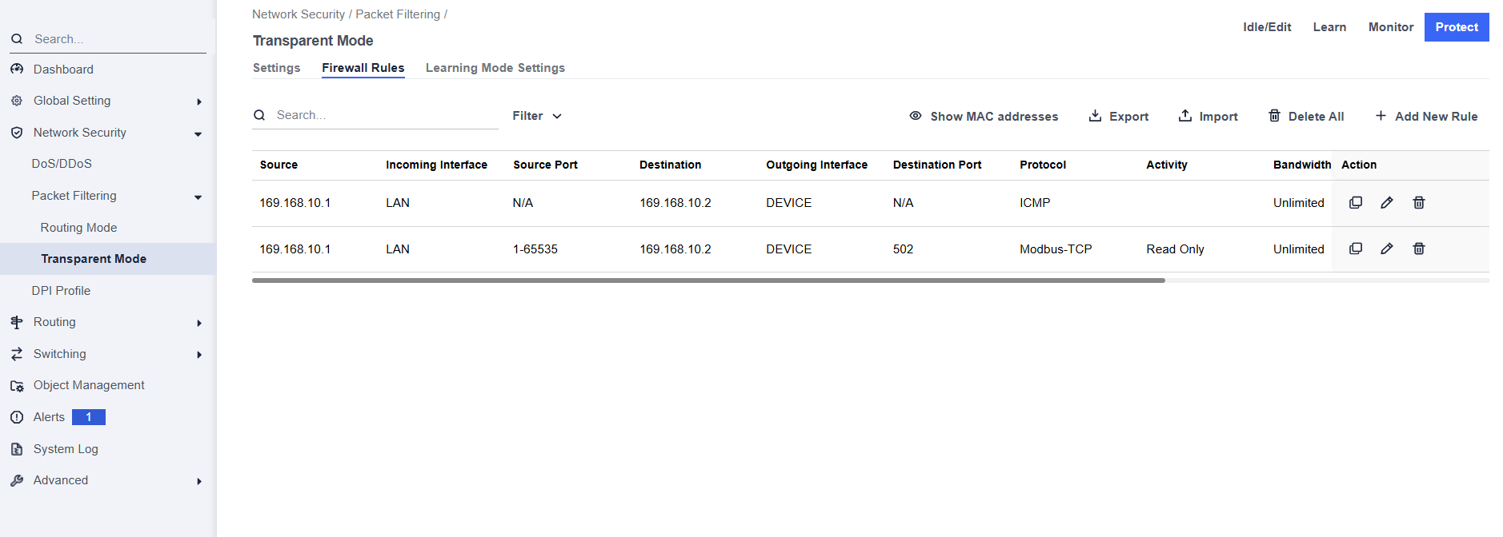The width and height of the screenshot is (1503, 537).
Task: Switch to the Settings tab
Action: point(276,68)
